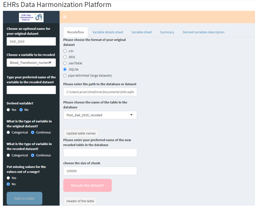Select Categorical for original dataset variable type

coord(9,133)
